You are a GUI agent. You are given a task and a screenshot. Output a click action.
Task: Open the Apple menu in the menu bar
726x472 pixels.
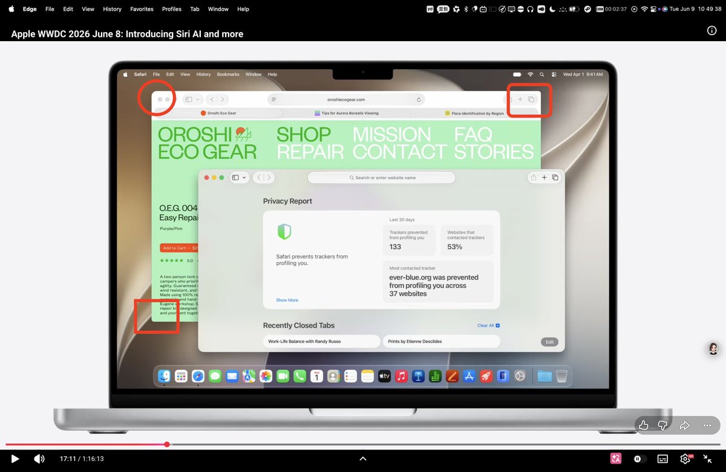click(11, 9)
